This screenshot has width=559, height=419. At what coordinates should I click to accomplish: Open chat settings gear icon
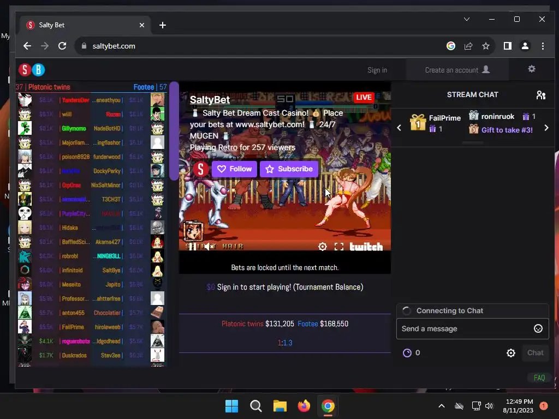pyautogui.click(x=511, y=353)
